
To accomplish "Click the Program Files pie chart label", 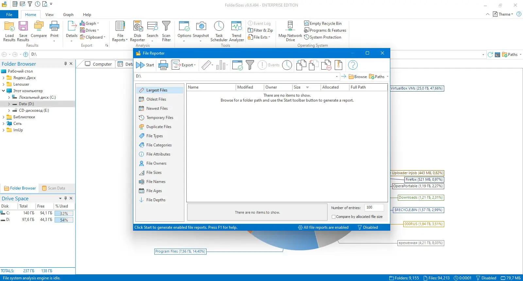I will coord(180,251).
